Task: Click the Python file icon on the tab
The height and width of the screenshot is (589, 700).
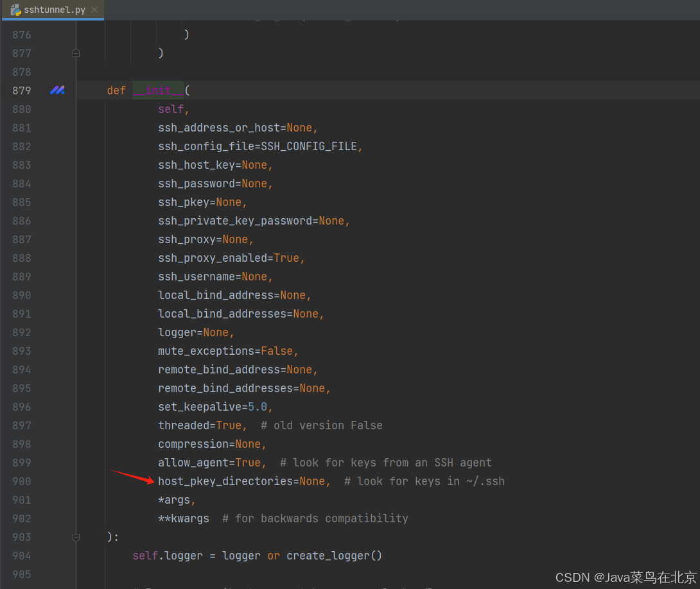Action: pos(15,10)
